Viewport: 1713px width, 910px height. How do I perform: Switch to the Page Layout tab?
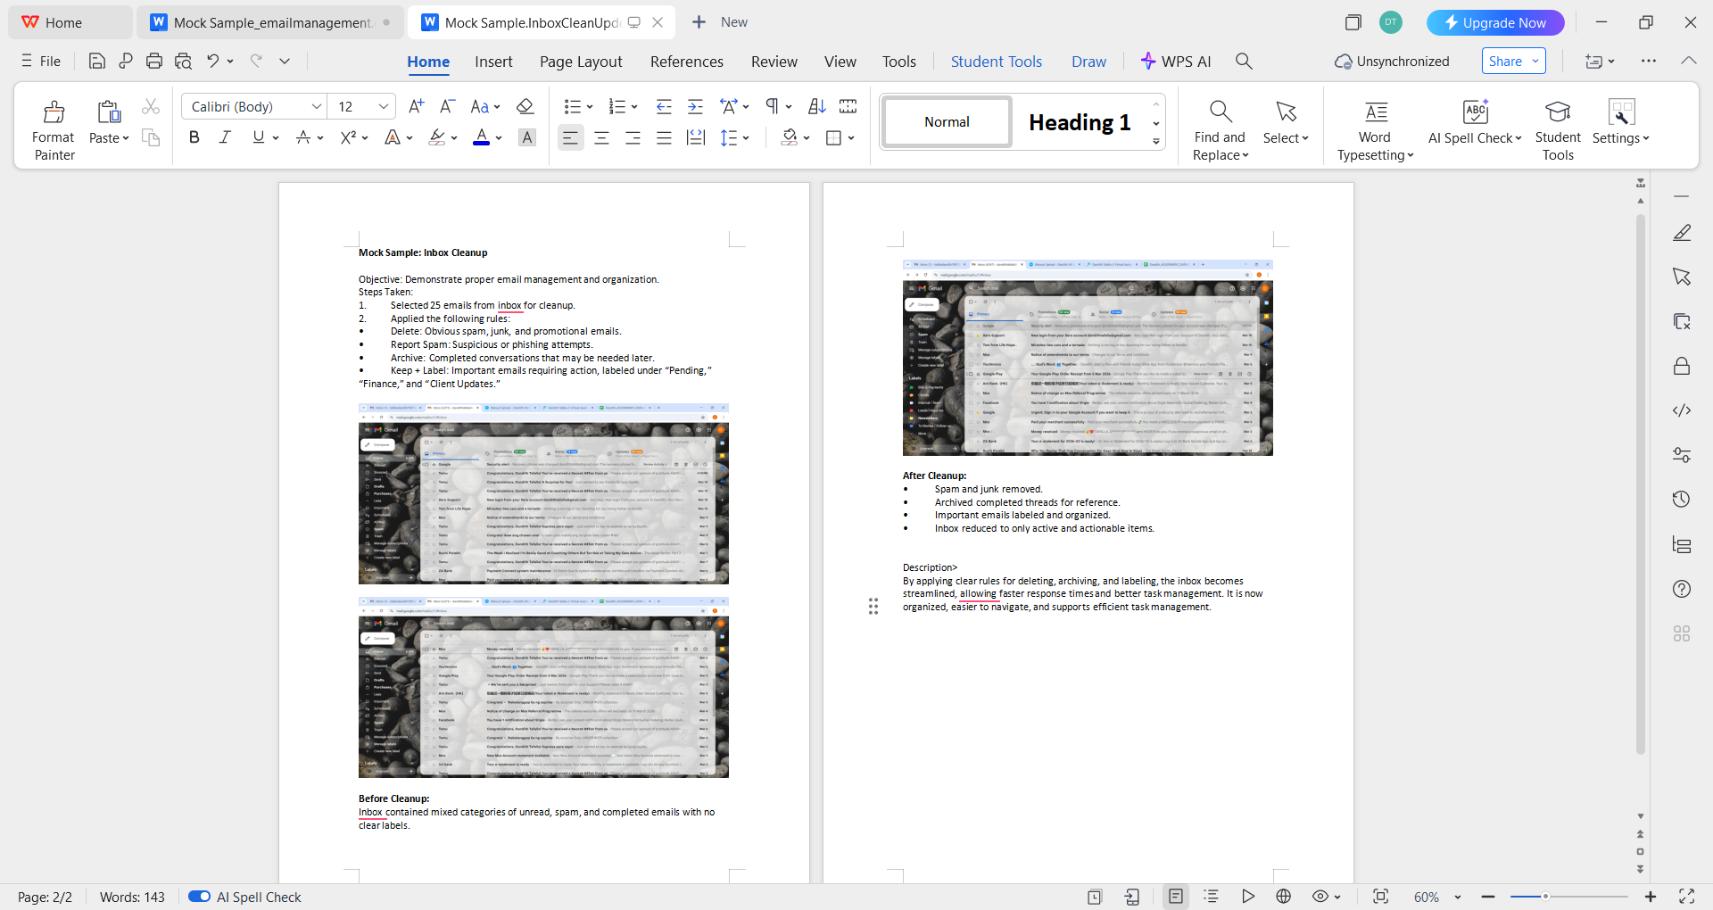point(581,62)
